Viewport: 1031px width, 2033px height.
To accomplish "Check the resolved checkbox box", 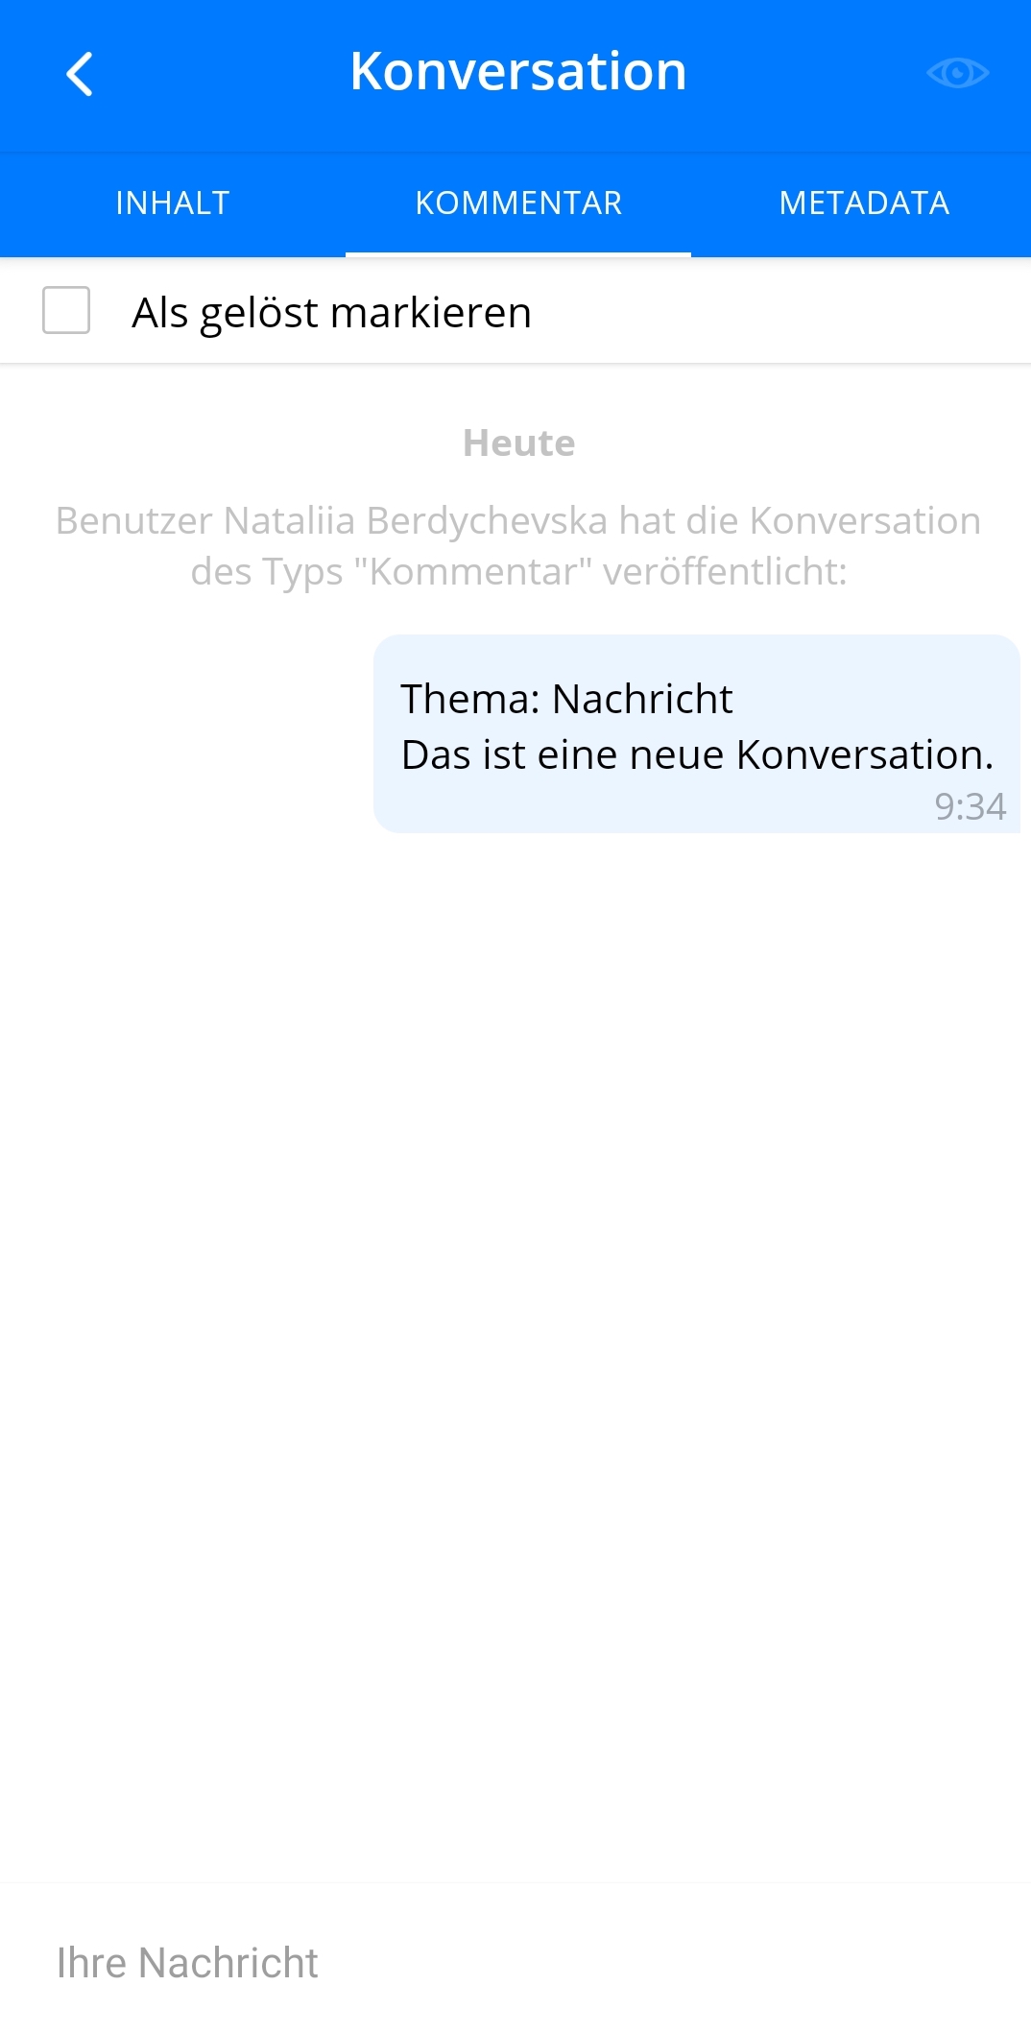I will tap(66, 310).
